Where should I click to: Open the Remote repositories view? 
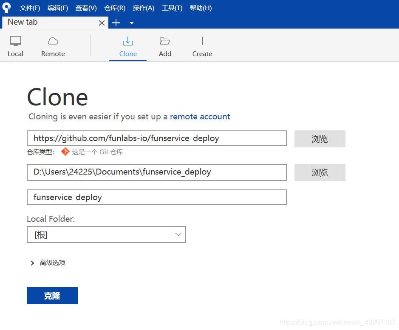tap(53, 47)
